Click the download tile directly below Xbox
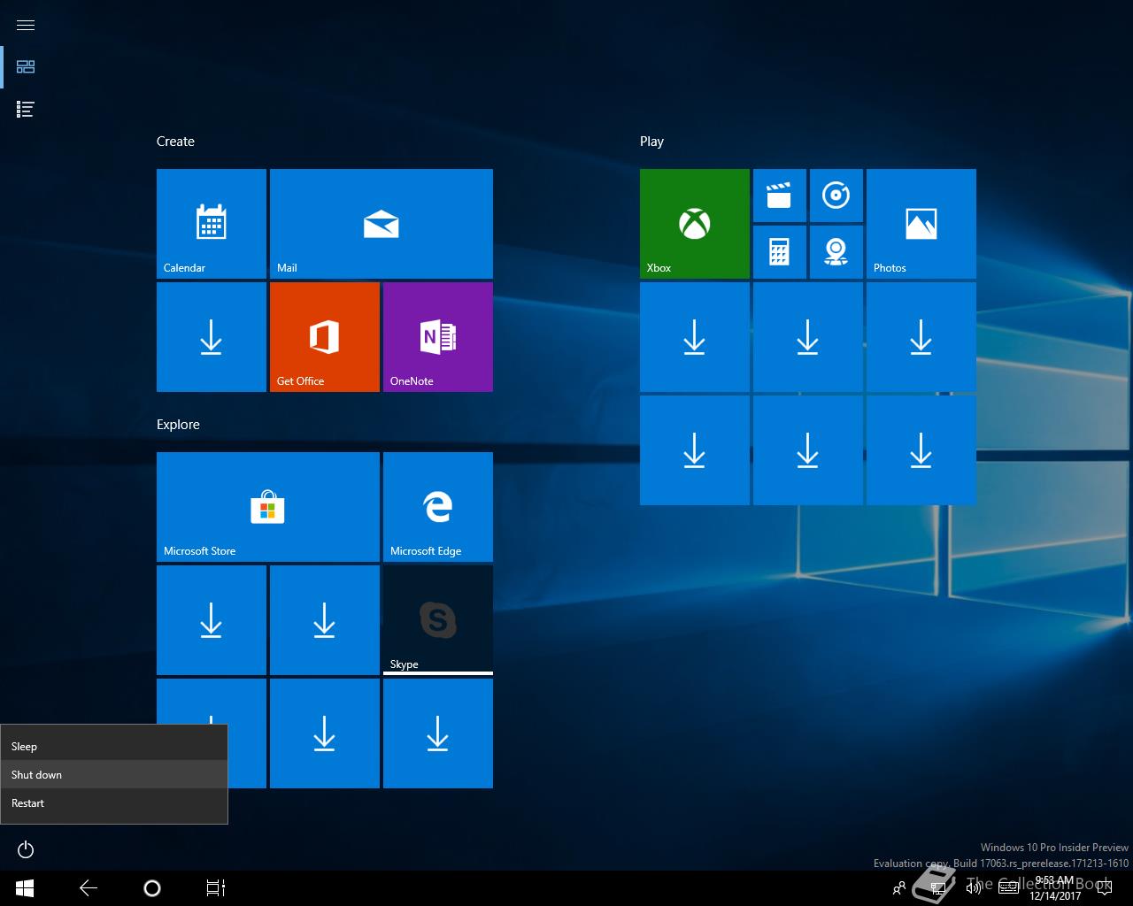The image size is (1133, 906). pos(695,337)
